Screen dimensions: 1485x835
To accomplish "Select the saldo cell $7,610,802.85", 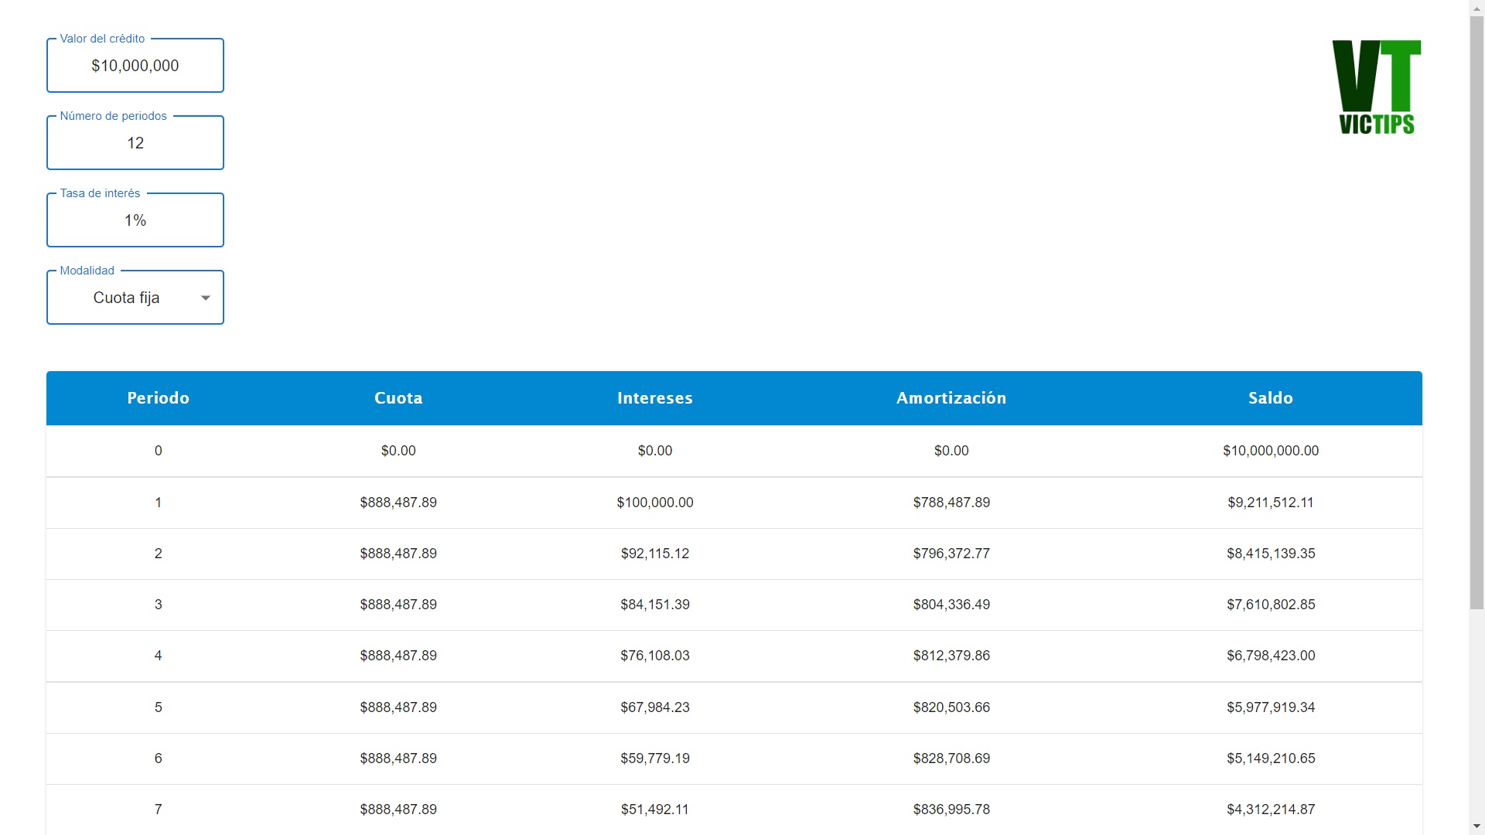I will (1271, 605).
